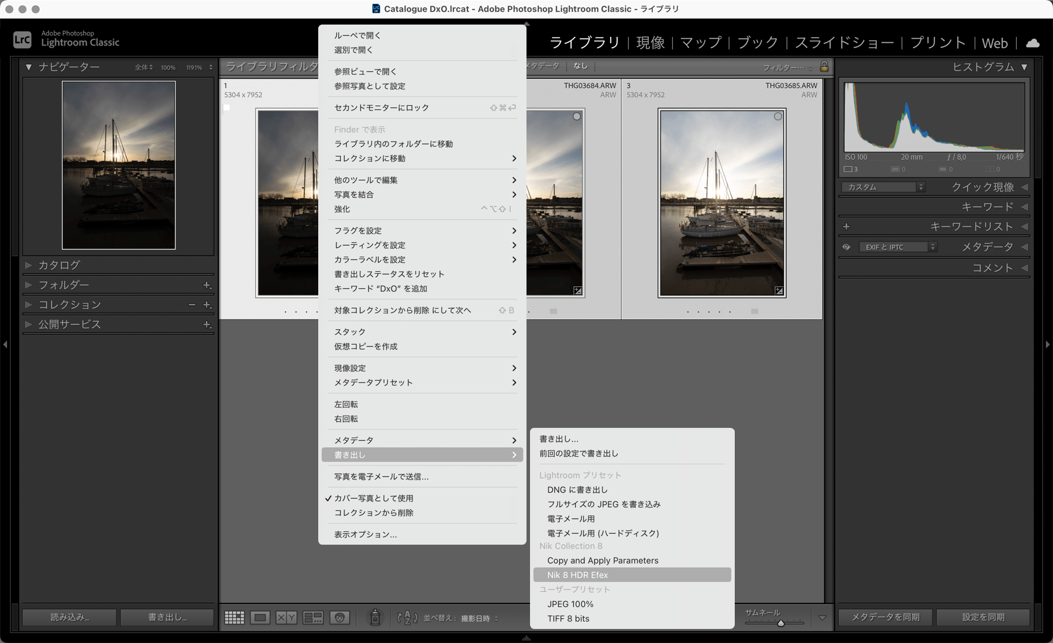Open Compare view (X|Y) icon
The image size is (1053, 643).
286,618
